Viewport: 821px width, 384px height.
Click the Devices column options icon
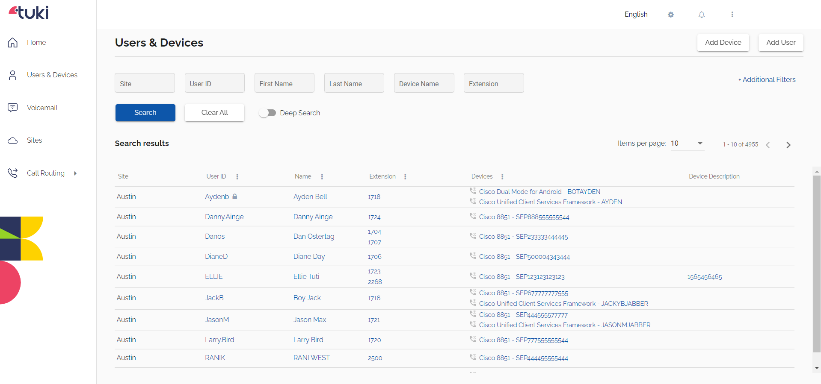pyautogui.click(x=502, y=176)
